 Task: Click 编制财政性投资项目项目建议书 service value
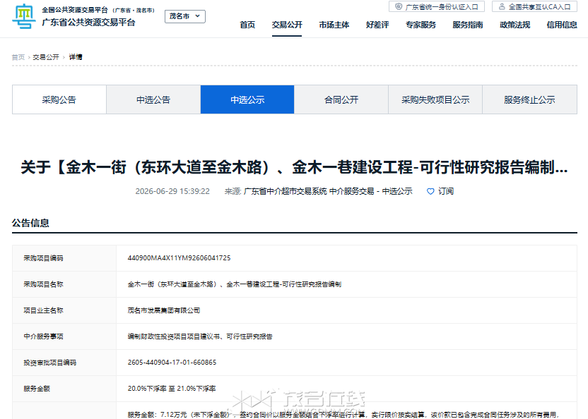pos(200,336)
